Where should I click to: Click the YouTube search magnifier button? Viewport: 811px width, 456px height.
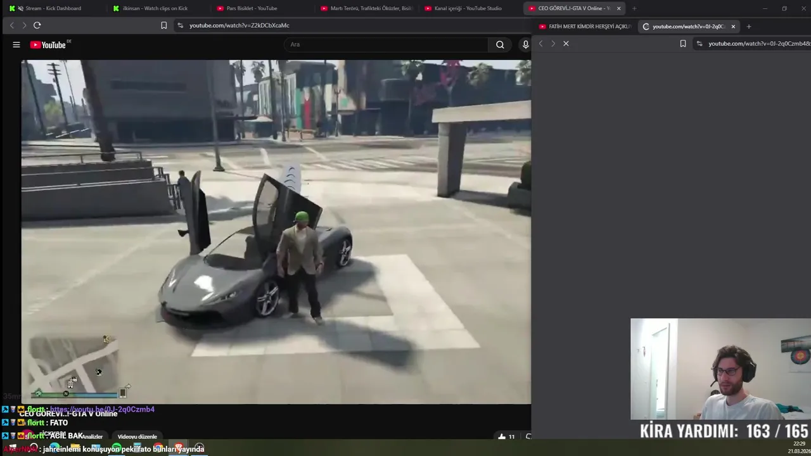pos(500,44)
